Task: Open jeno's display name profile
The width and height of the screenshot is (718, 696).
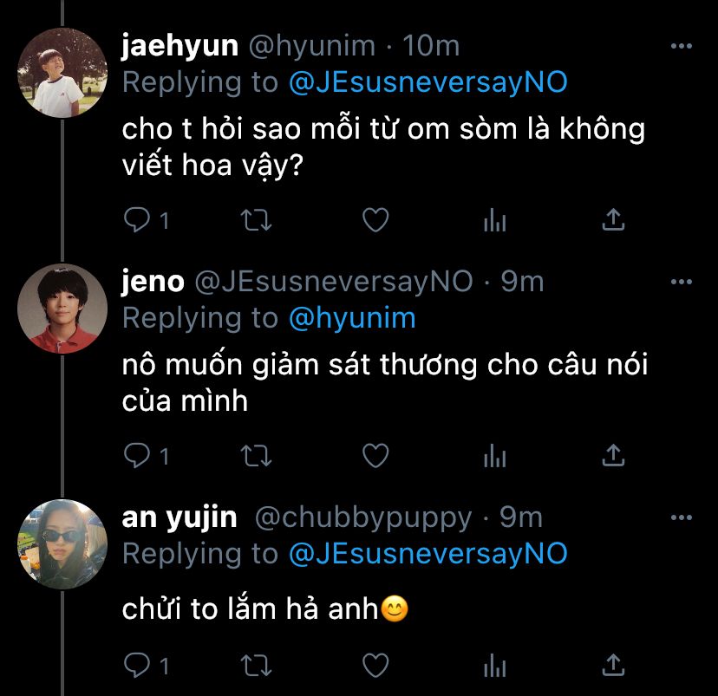Action: click(x=153, y=282)
